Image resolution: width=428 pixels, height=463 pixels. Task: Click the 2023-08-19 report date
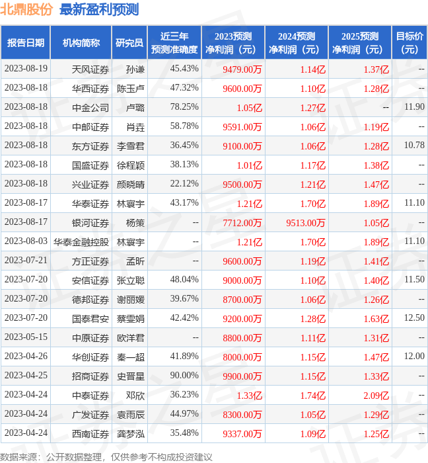(26, 69)
